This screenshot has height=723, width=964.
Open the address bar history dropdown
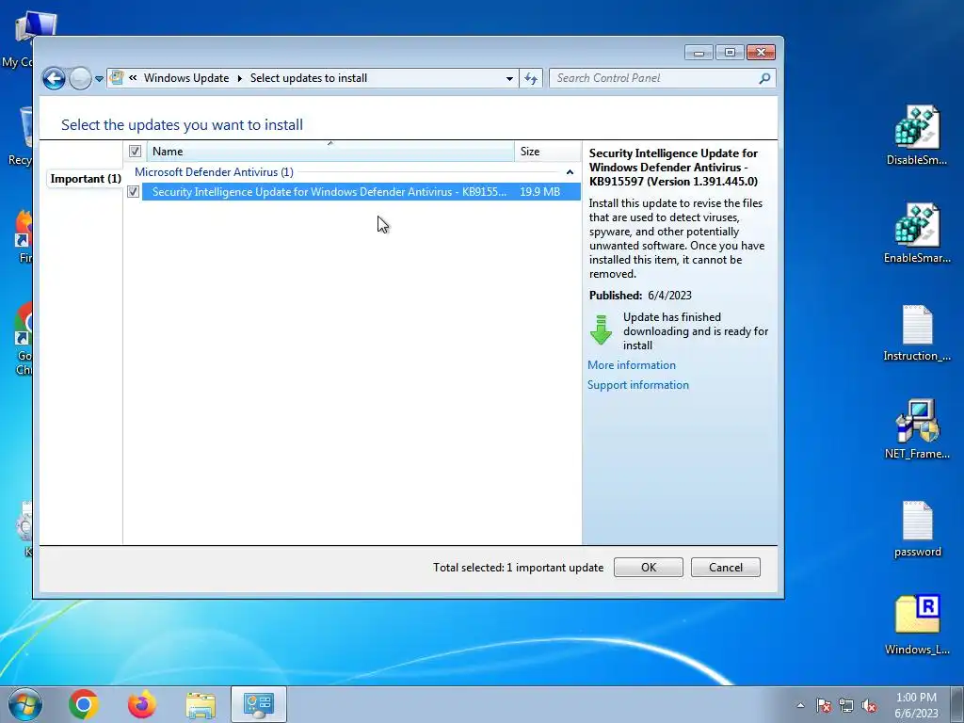(x=509, y=78)
